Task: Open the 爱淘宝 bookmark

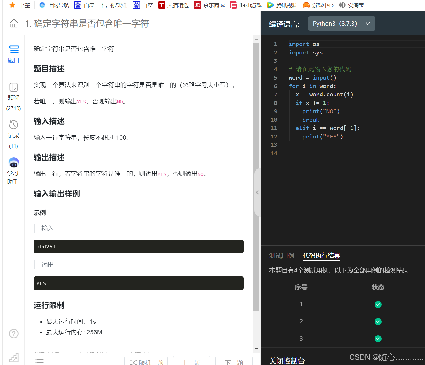Action: tap(351, 5)
